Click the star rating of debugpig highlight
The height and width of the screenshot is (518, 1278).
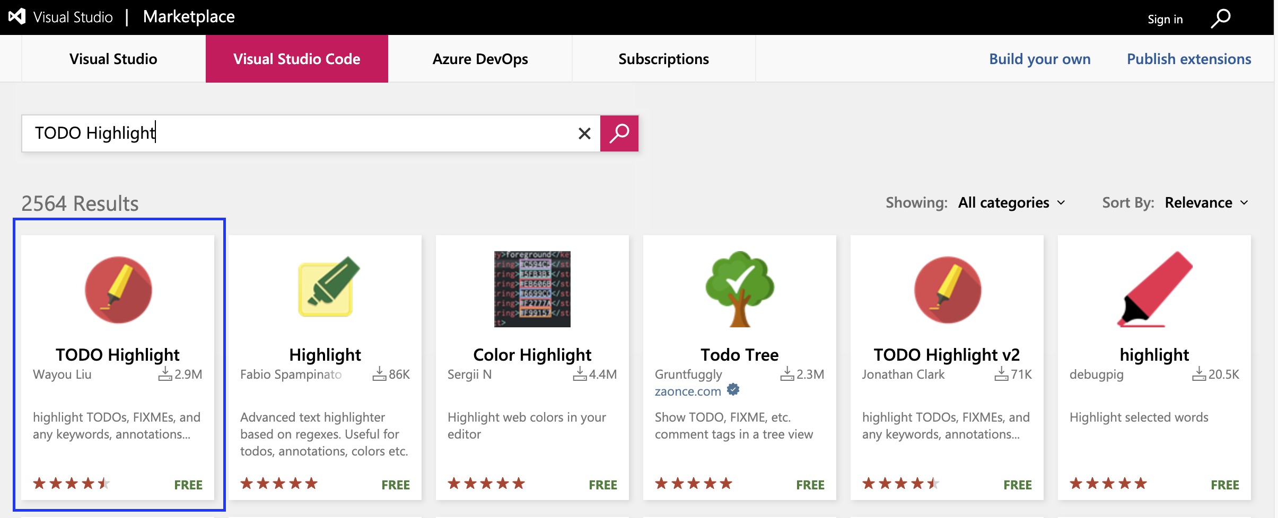point(1108,483)
